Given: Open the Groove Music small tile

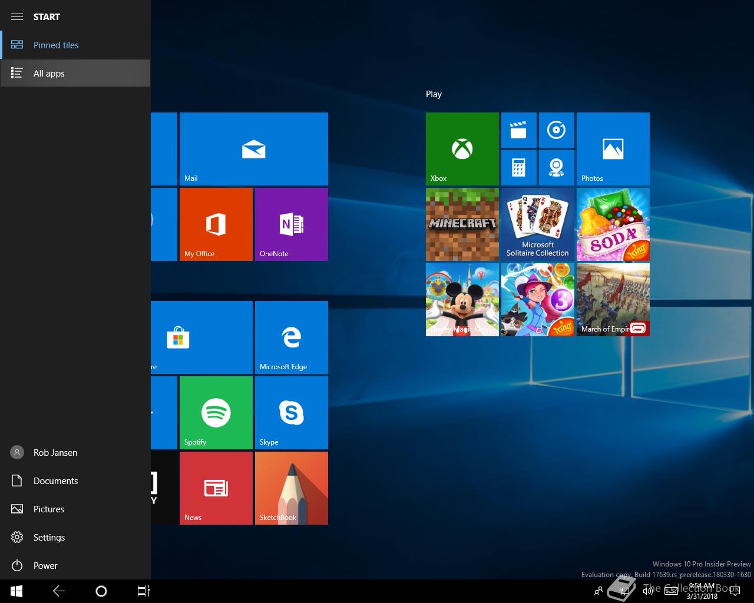Looking at the screenshot, I should [x=556, y=130].
